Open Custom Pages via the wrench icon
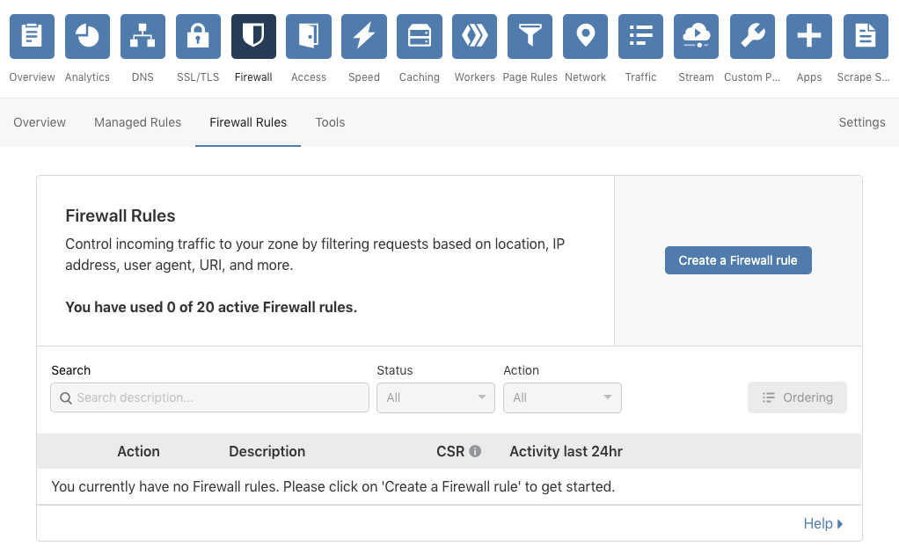The height and width of the screenshot is (554, 899). (x=752, y=36)
